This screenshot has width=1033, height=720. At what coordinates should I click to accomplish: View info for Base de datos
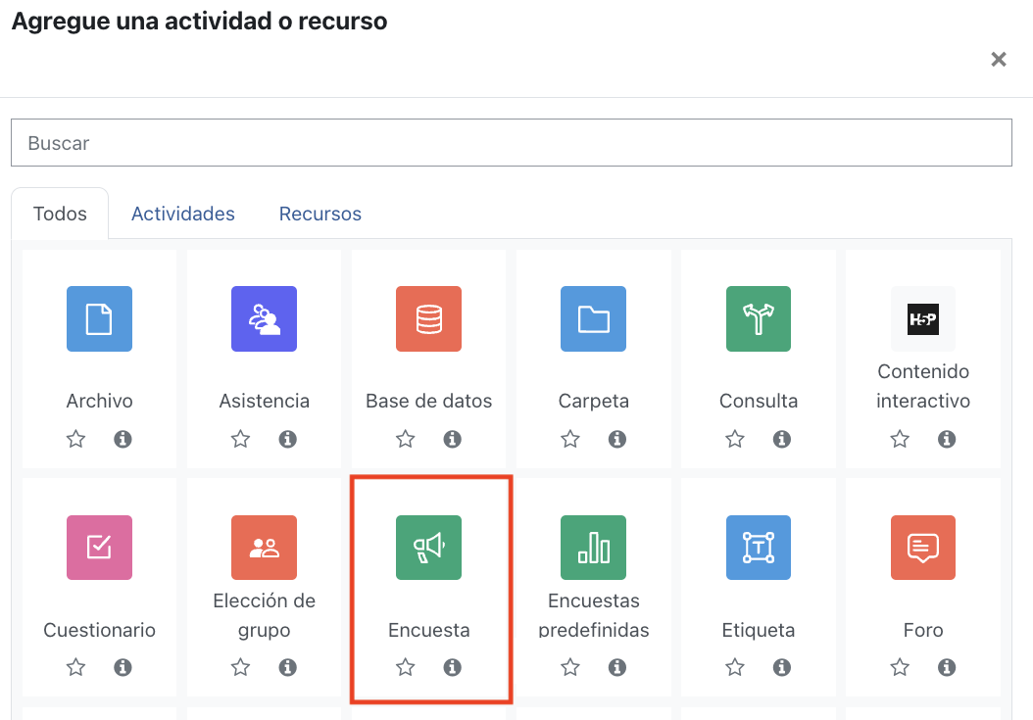452,439
